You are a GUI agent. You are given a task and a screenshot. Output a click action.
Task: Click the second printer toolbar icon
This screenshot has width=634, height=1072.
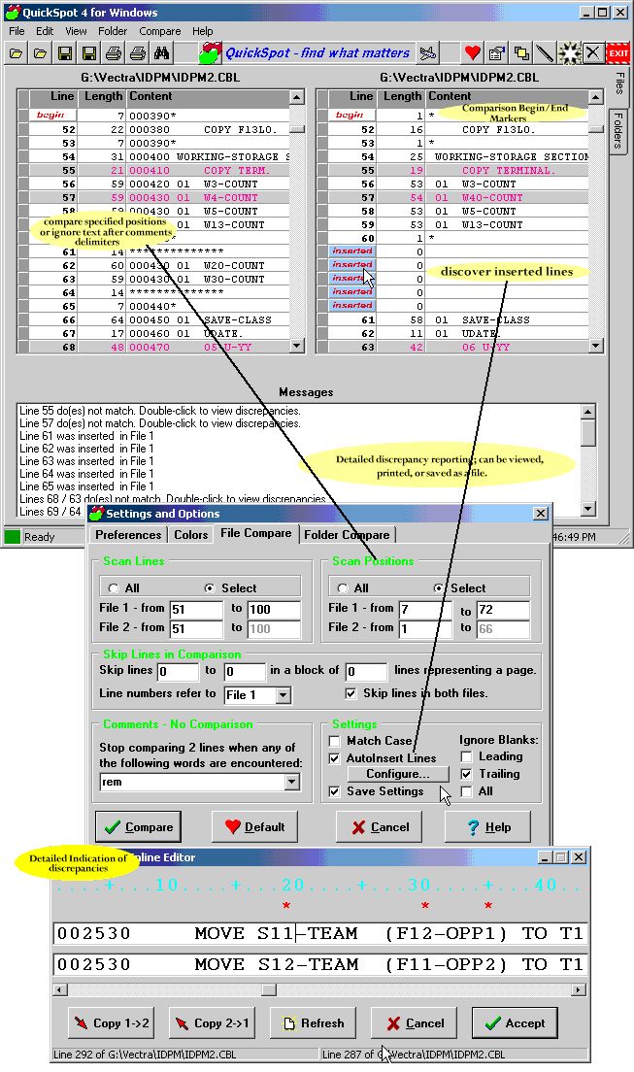[x=138, y=53]
